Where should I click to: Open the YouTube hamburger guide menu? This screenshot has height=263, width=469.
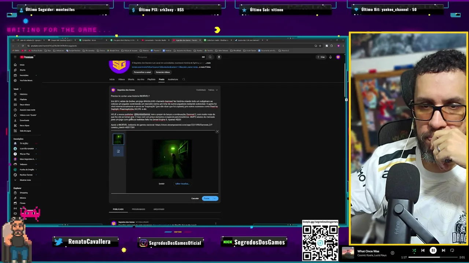click(15, 57)
